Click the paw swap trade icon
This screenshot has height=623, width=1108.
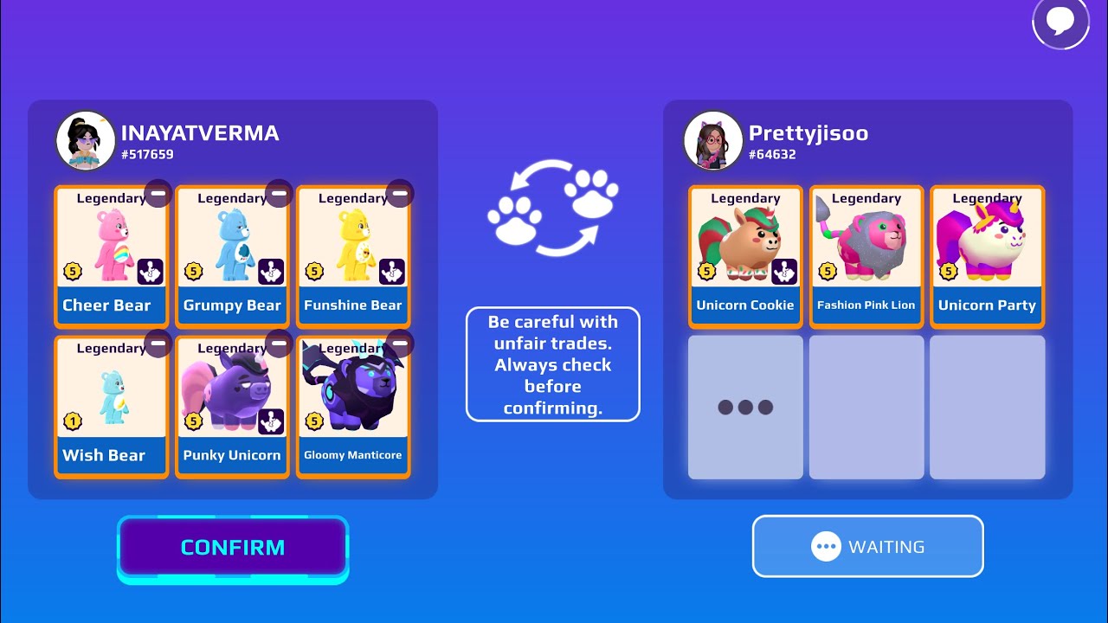[x=553, y=208]
